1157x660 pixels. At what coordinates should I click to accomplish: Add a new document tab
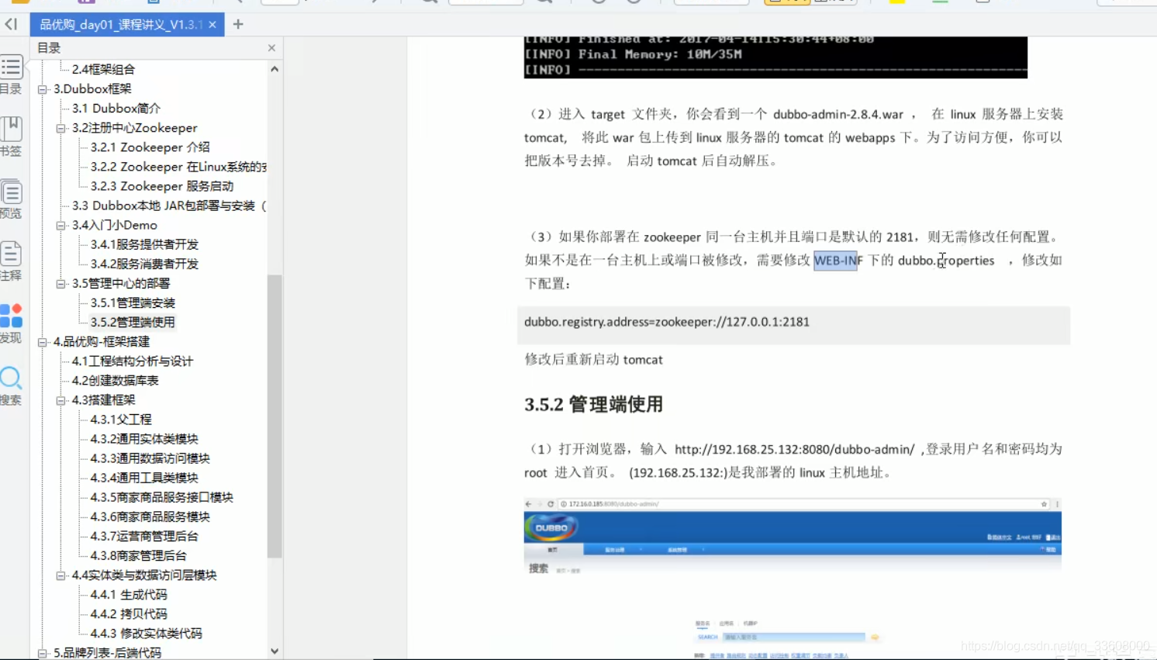click(238, 24)
